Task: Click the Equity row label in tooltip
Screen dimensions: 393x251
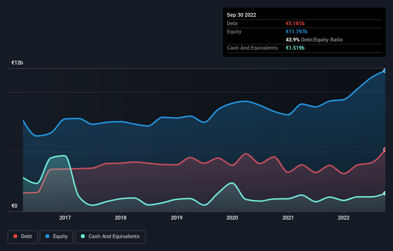Action: (x=234, y=31)
